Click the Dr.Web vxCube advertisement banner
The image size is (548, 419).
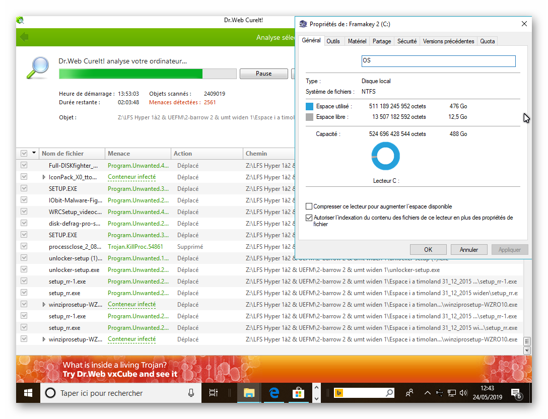273,369
